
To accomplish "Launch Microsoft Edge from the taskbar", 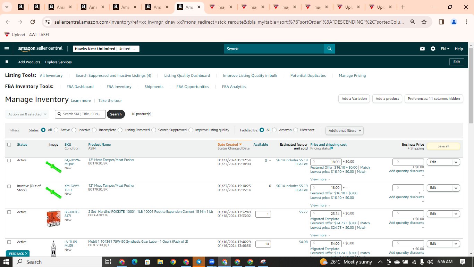I will coord(135,262).
